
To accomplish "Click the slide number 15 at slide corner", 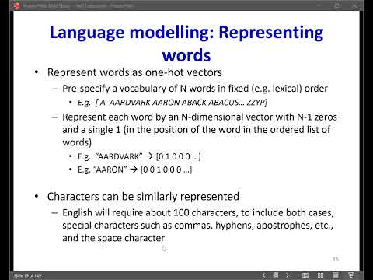I will click(x=336, y=259).
